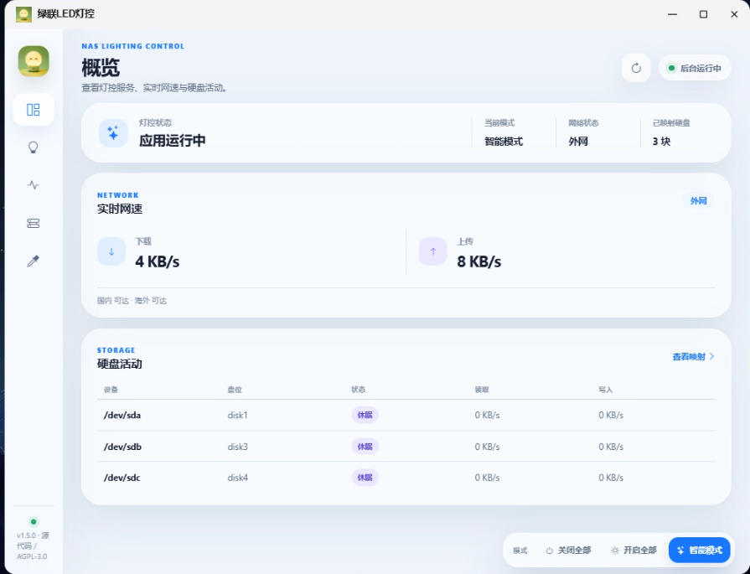Open the color picker eyedropper page

tap(33, 261)
